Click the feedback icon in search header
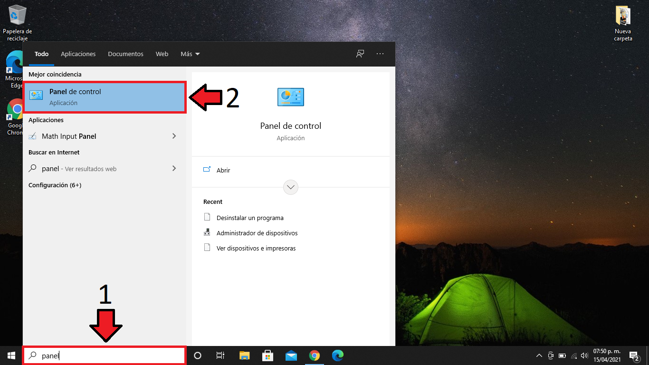The height and width of the screenshot is (365, 649). (360, 54)
